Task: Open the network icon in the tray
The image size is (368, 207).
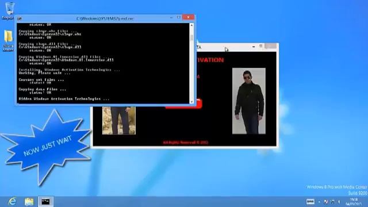Action: (x=332, y=202)
